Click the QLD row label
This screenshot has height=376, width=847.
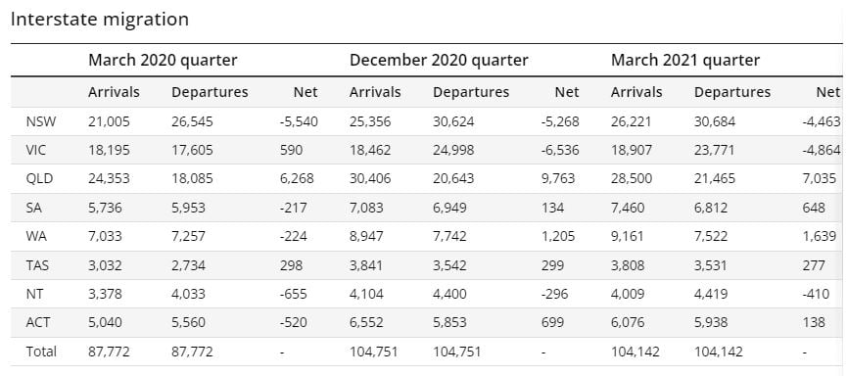click(39, 178)
